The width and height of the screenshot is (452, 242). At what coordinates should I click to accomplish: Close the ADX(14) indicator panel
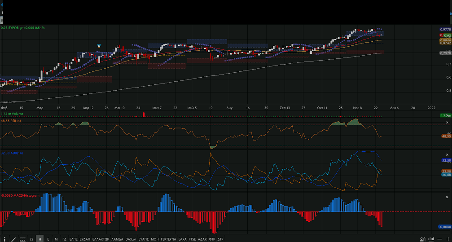(447, 154)
